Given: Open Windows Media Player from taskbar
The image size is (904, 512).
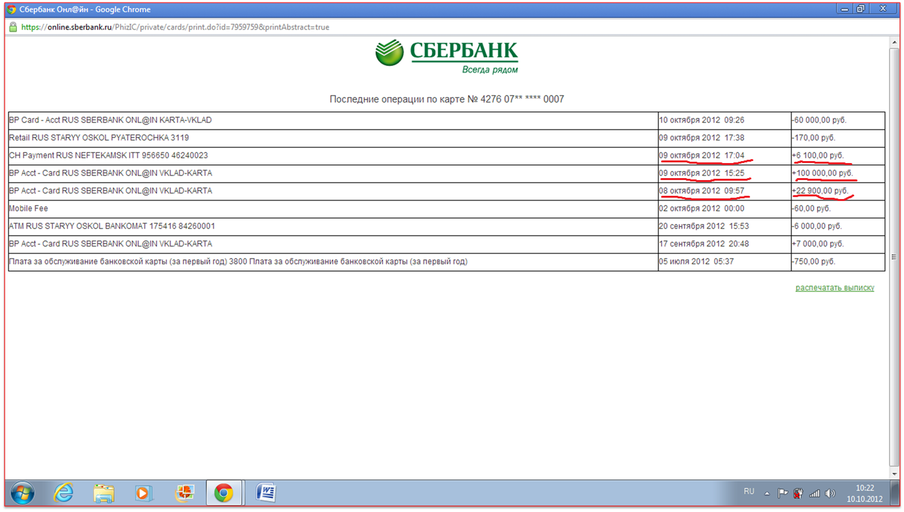Looking at the screenshot, I should tap(142, 492).
